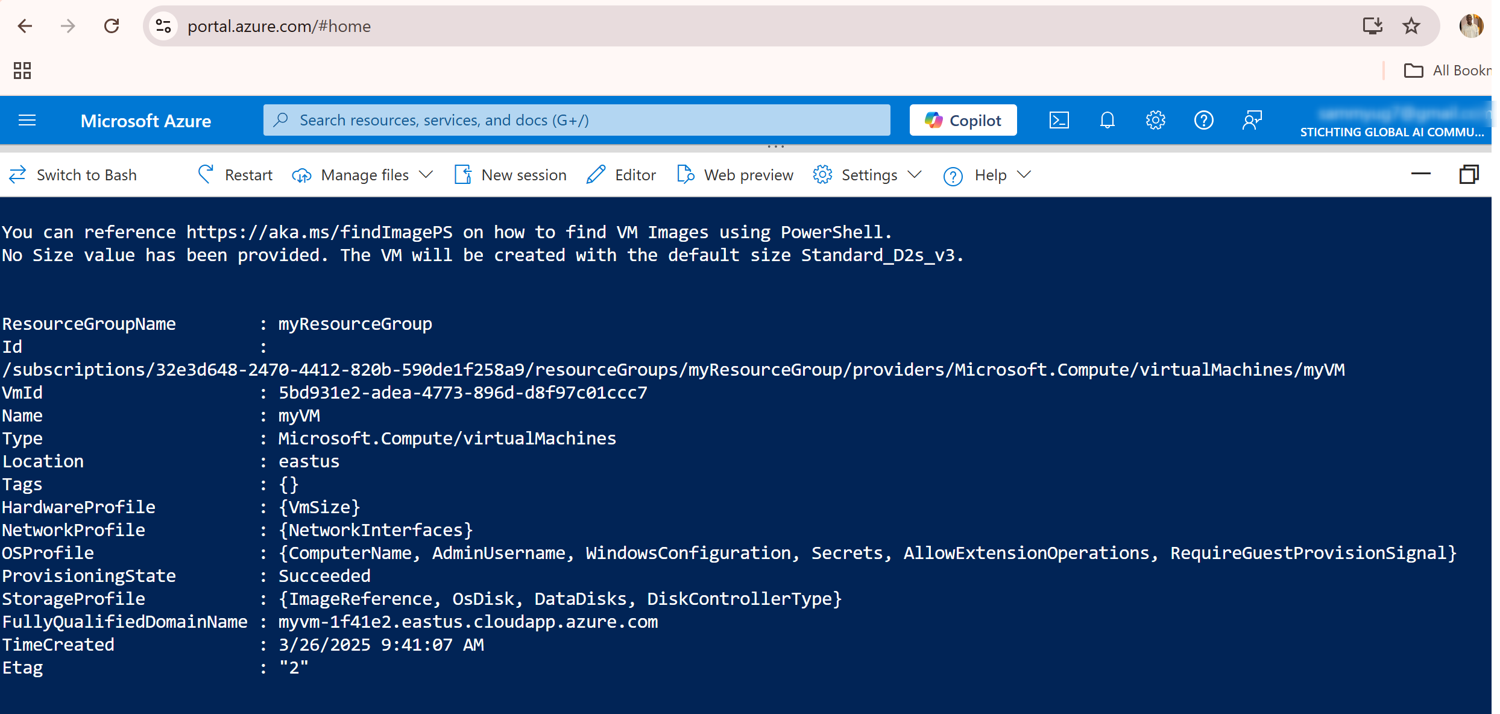Click the TimeCreated value 3/26/2025 9:41:07 AM
Viewport: 1500px width, 714px height.
(381, 645)
